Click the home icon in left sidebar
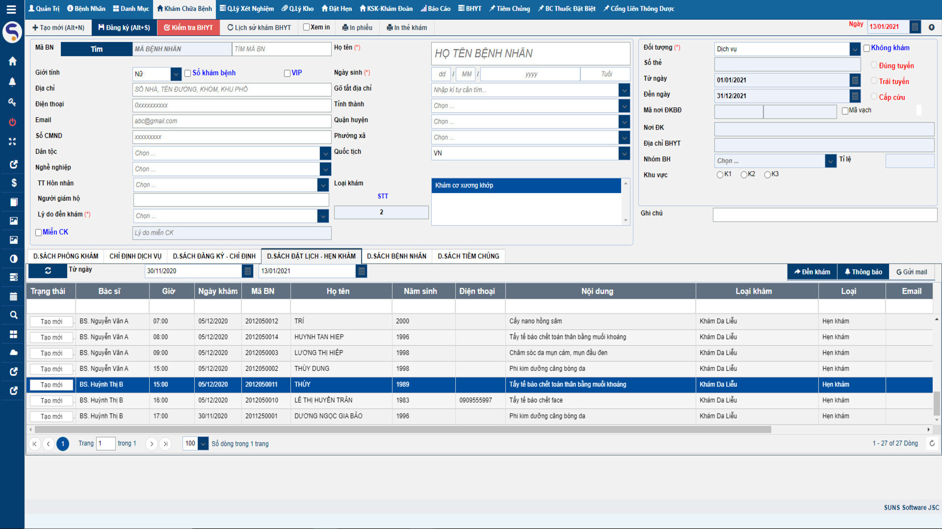 13,61
